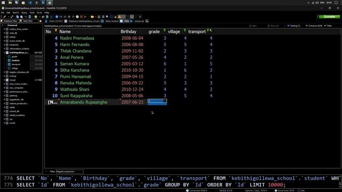Click the blue play icon on eshop.sql tab
Image resolution: width=342 pixels, height=192 pixels.
(x=132, y=21)
